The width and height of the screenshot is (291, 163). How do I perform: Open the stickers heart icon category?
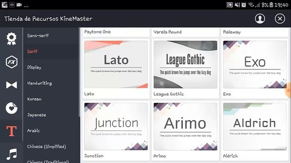pos(11,108)
